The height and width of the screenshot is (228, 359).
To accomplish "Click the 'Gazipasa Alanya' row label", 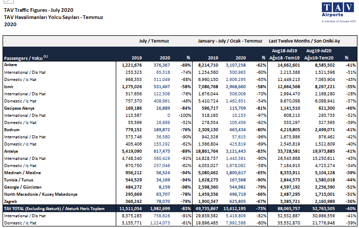I will [19, 108].
